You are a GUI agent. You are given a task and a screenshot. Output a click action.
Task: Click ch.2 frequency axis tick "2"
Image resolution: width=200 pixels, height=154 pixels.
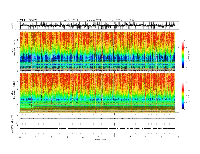click(x=18, y=105)
